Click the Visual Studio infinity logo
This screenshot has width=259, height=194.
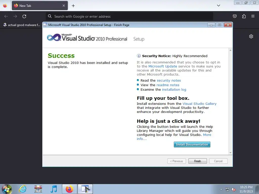click(x=54, y=38)
